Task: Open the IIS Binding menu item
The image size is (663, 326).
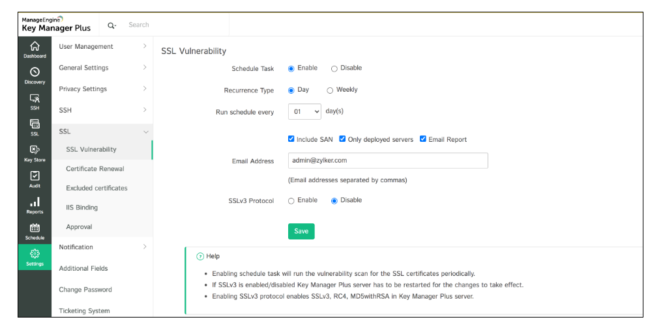Action: click(81, 208)
